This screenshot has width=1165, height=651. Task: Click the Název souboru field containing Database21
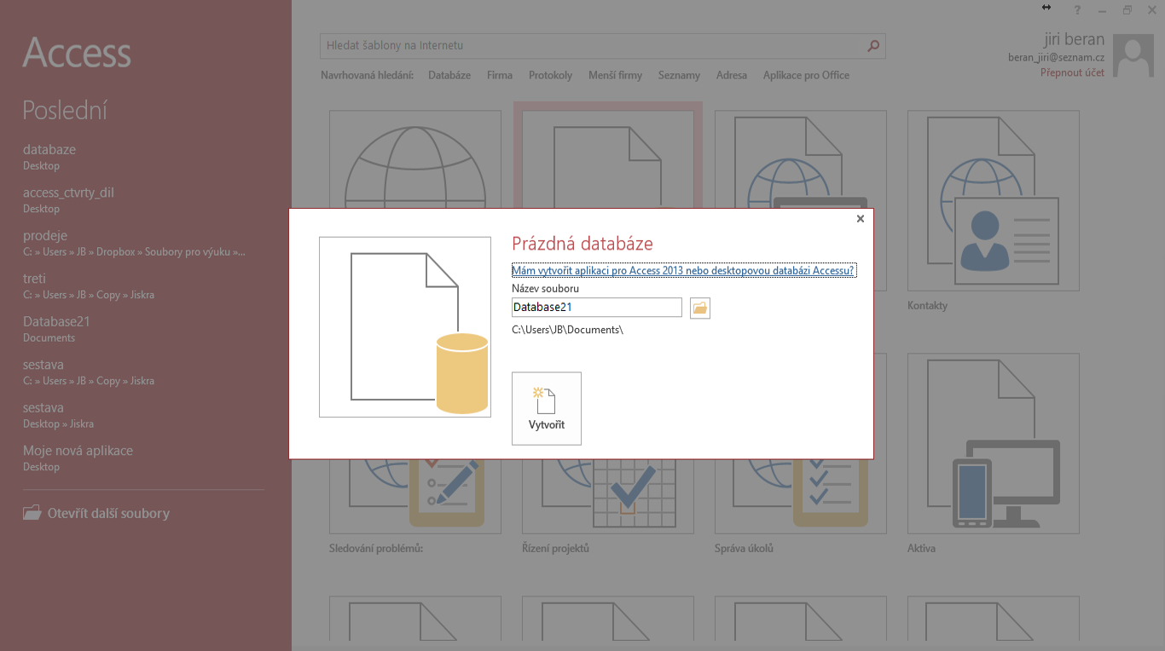click(x=597, y=307)
